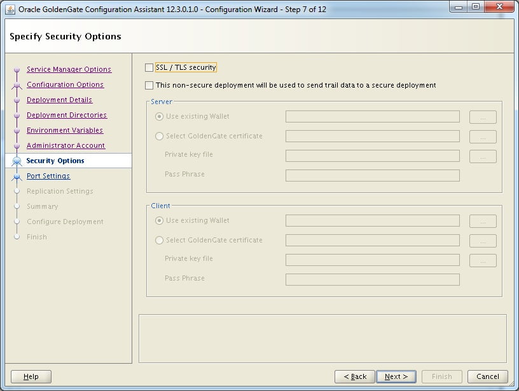
Task: Proceed with the Next button
Action: click(x=396, y=376)
